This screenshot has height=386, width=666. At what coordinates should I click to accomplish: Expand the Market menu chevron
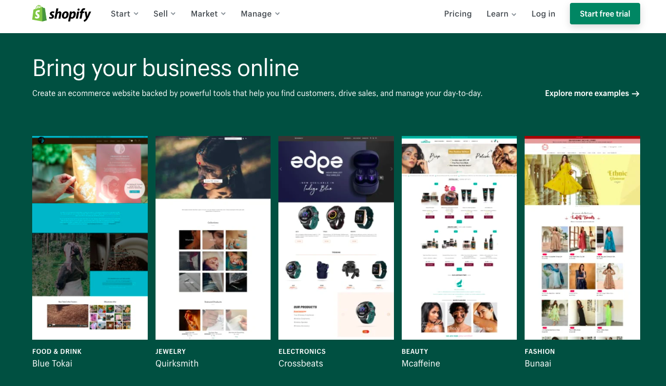(x=223, y=14)
